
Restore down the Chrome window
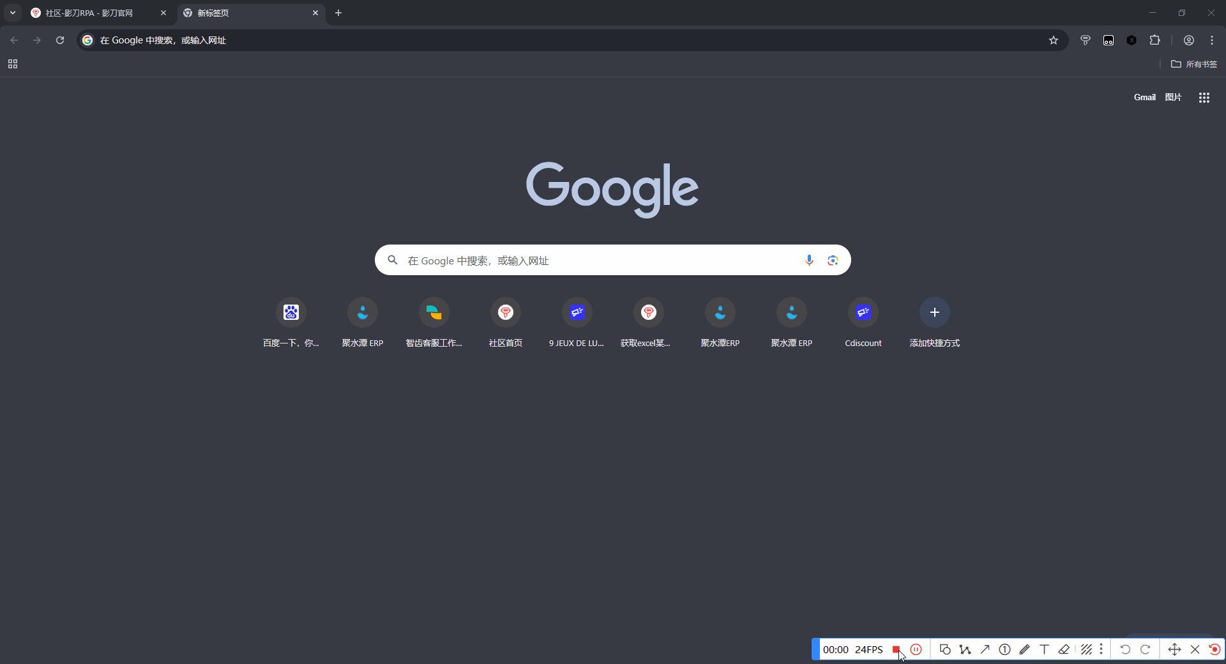1182,13
